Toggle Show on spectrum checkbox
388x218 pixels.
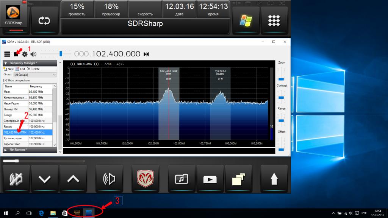pyautogui.click(x=5, y=80)
